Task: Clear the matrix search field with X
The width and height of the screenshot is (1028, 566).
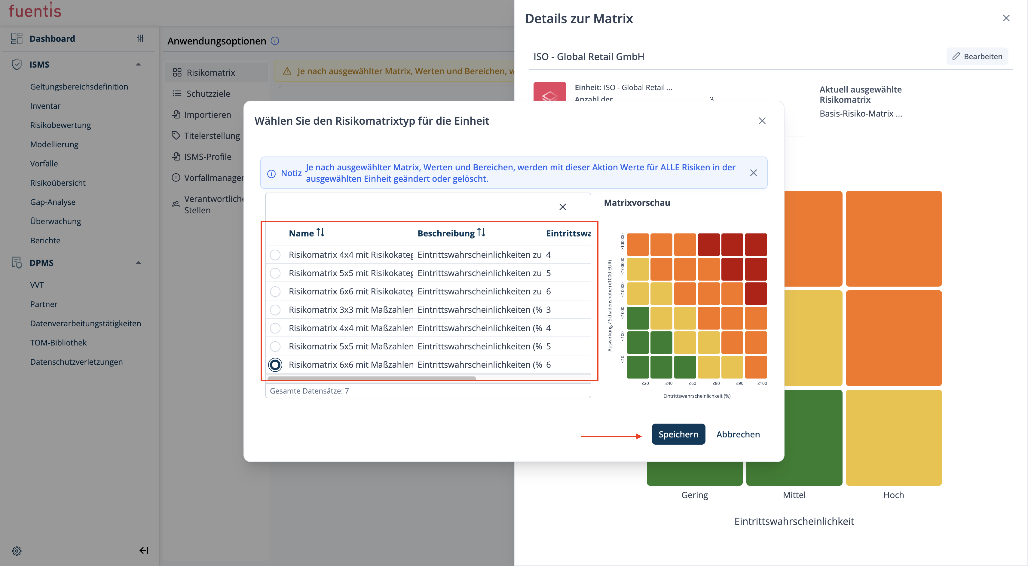Action: [562, 207]
